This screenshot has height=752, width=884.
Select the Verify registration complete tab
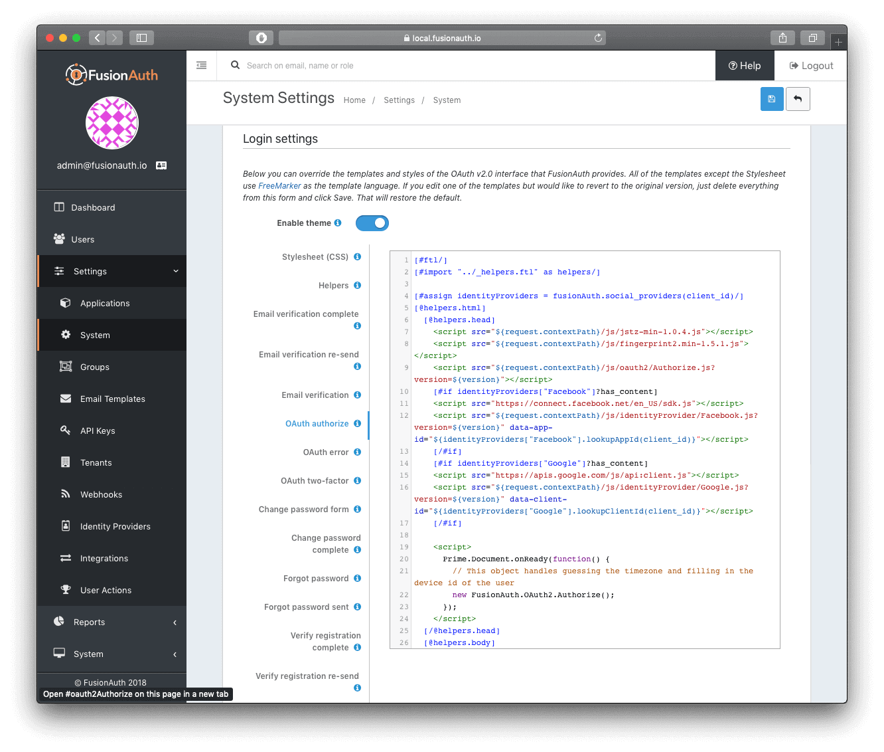[x=326, y=642]
